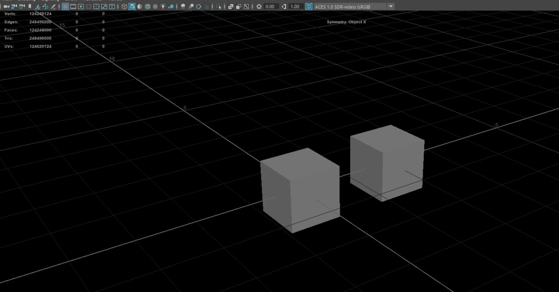Switch to Wireframe display mode
This screenshot has width=559, height=292.
coord(124,7)
